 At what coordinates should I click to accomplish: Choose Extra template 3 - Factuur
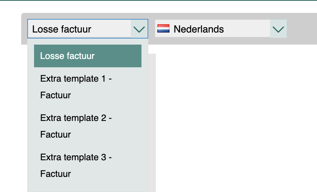[x=88, y=166]
